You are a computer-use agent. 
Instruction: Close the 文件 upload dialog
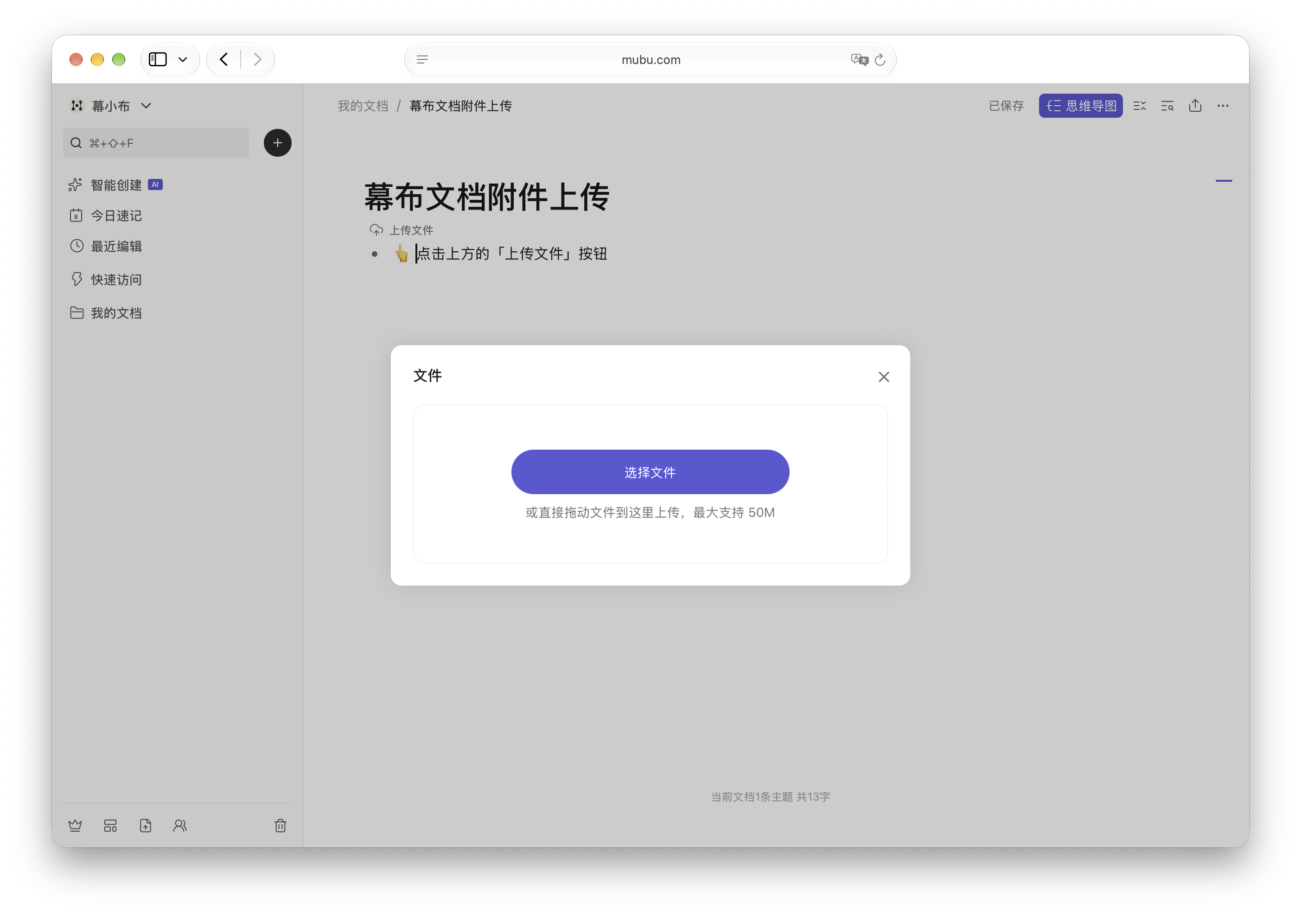(x=883, y=377)
